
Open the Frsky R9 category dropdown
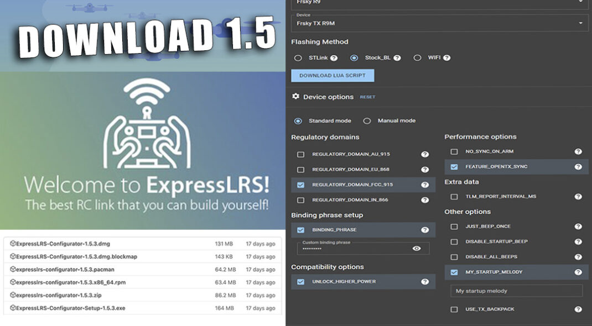coord(439,4)
